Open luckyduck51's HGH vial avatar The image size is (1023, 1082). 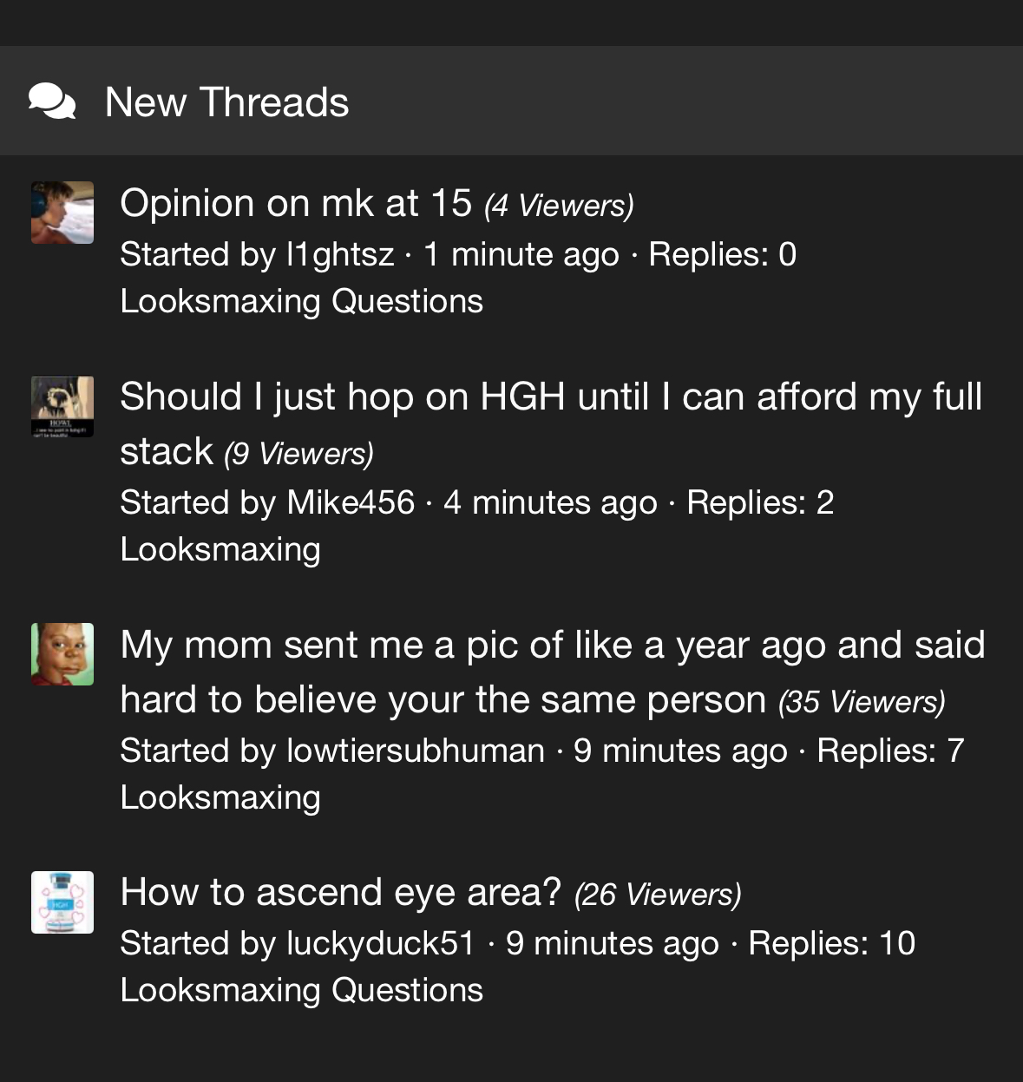[x=62, y=902]
